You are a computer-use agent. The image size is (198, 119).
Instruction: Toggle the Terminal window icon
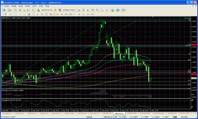pyautogui.click(x=29, y=10)
